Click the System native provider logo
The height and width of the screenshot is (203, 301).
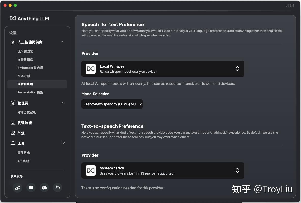[91, 170]
